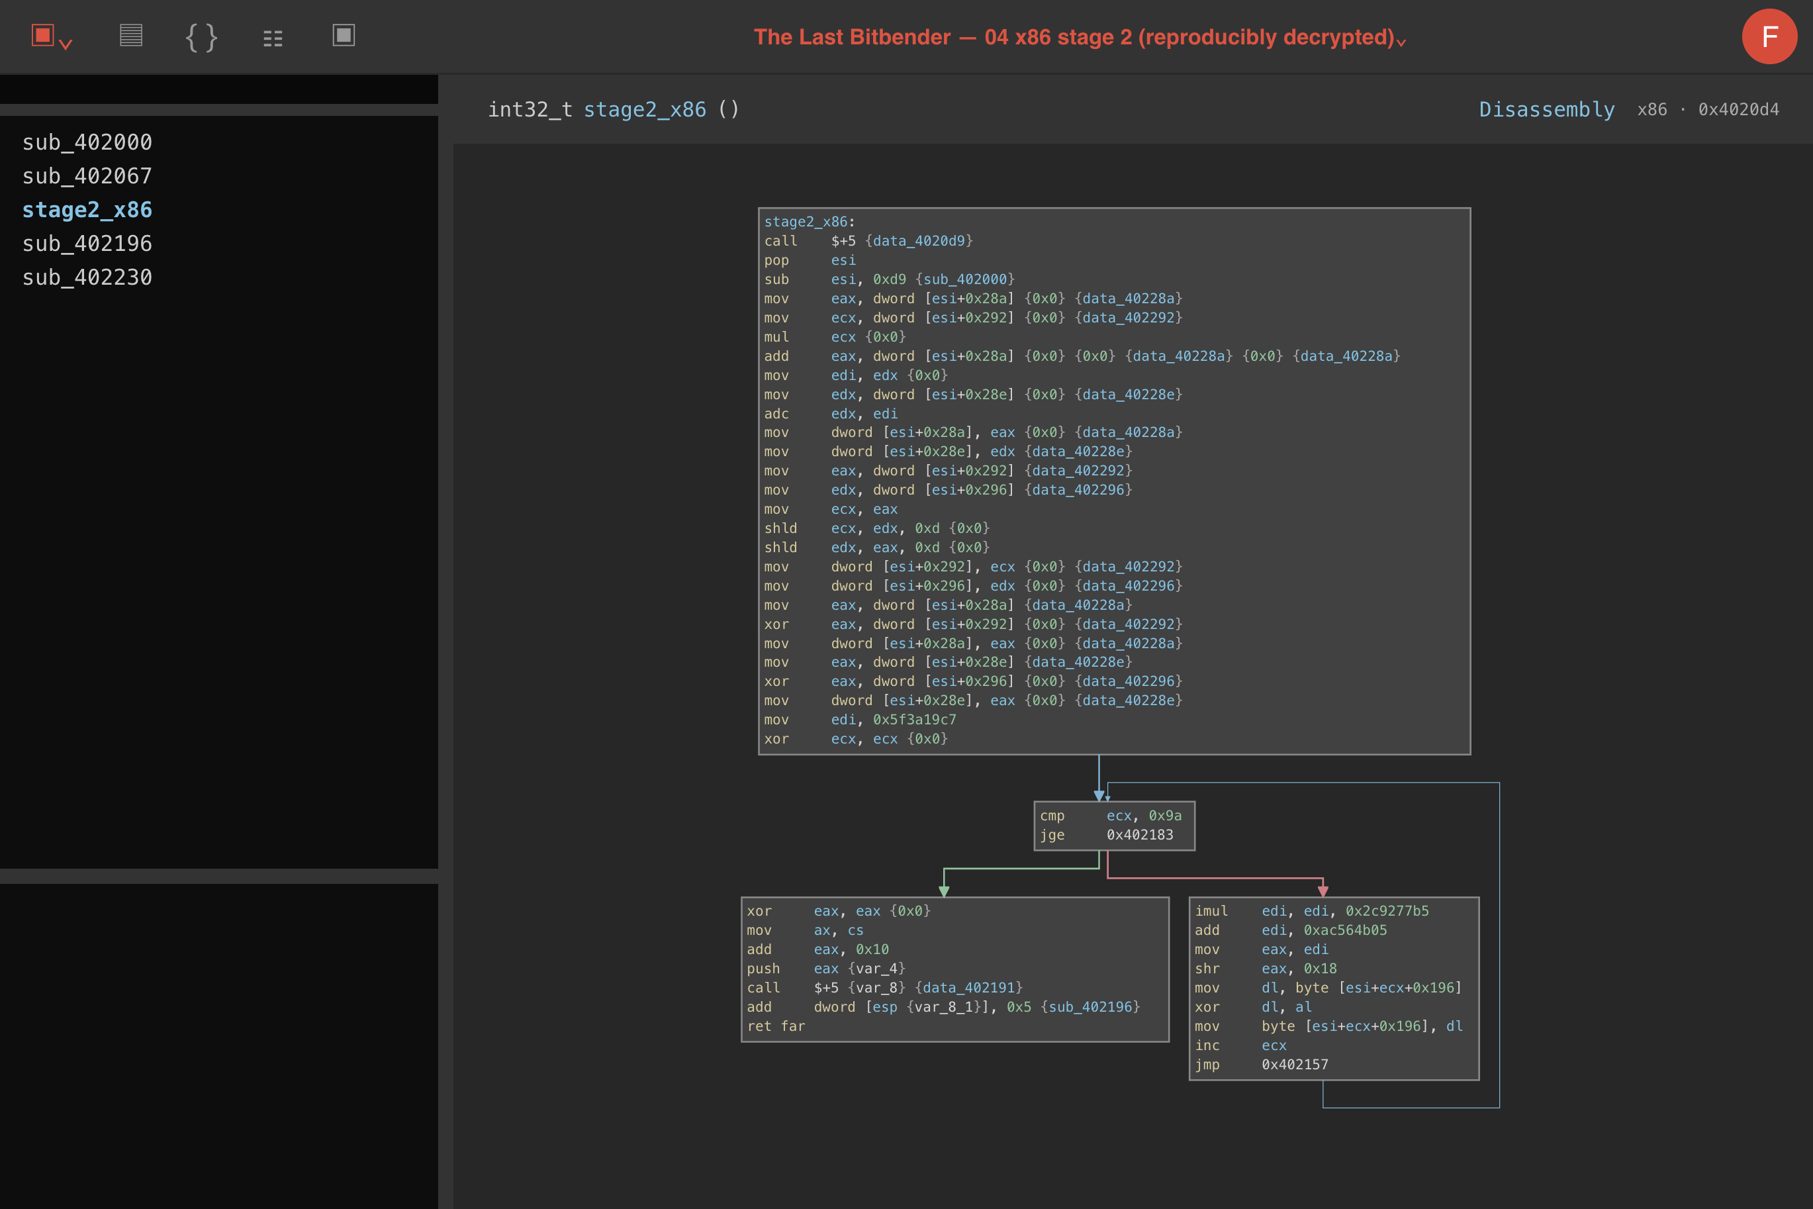Click the stage2_x86: label in the block
Image resolution: width=1813 pixels, height=1209 pixels.
point(809,222)
